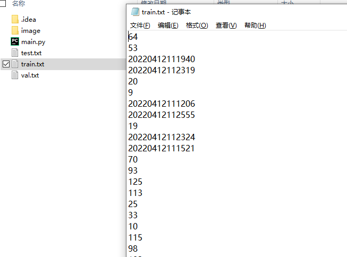Click the train.txt file icon
Screen dimensions: 347x257
pos(15,64)
